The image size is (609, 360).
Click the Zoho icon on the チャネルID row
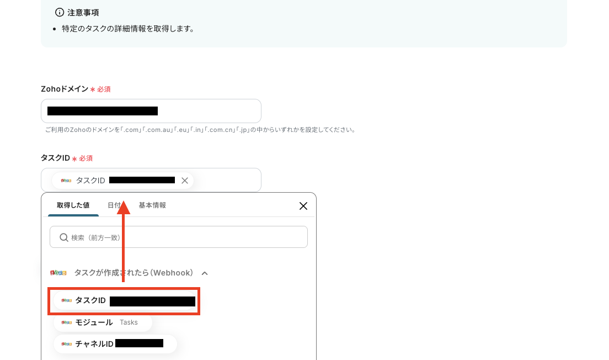tap(67, 343)
